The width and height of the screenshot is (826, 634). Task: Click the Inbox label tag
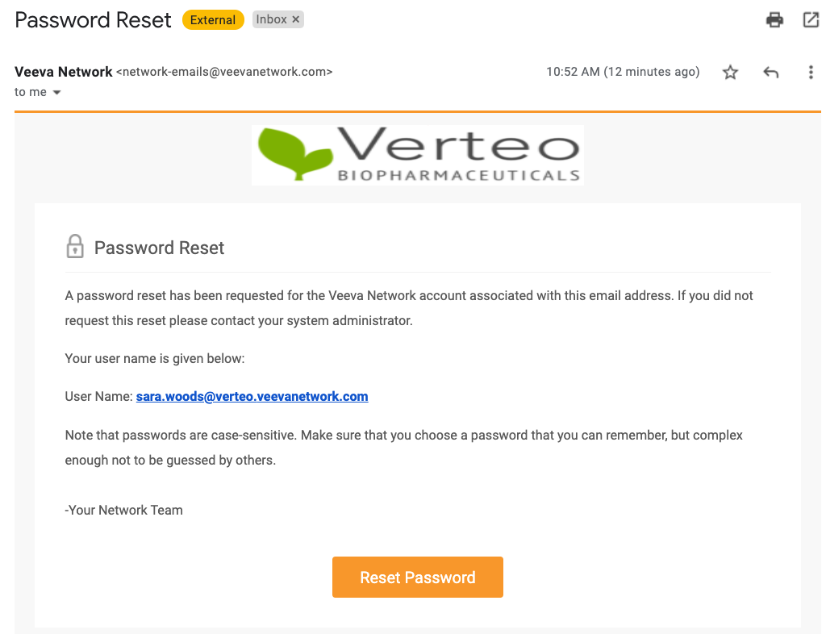tap(271, 19)
